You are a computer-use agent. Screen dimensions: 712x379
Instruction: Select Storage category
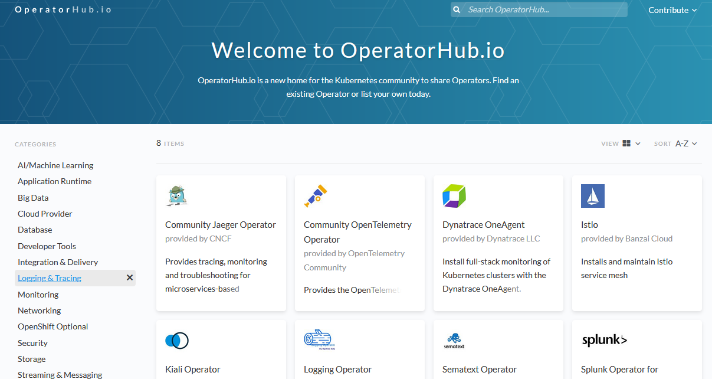coord(31,359)
